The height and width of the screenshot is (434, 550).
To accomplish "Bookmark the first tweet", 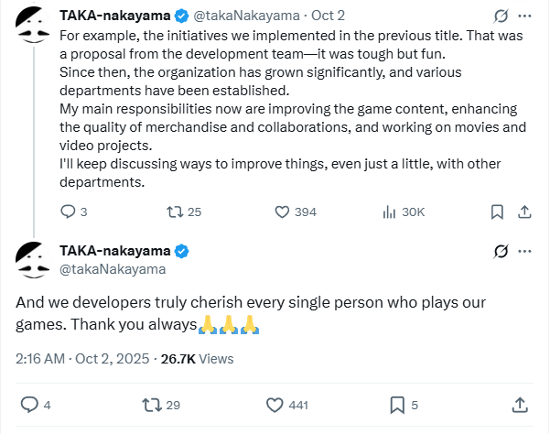I will (497, 212).
